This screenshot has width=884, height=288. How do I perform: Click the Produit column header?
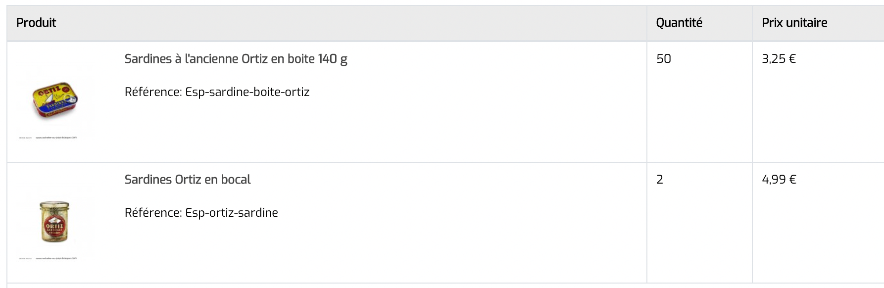click(36, 23)
